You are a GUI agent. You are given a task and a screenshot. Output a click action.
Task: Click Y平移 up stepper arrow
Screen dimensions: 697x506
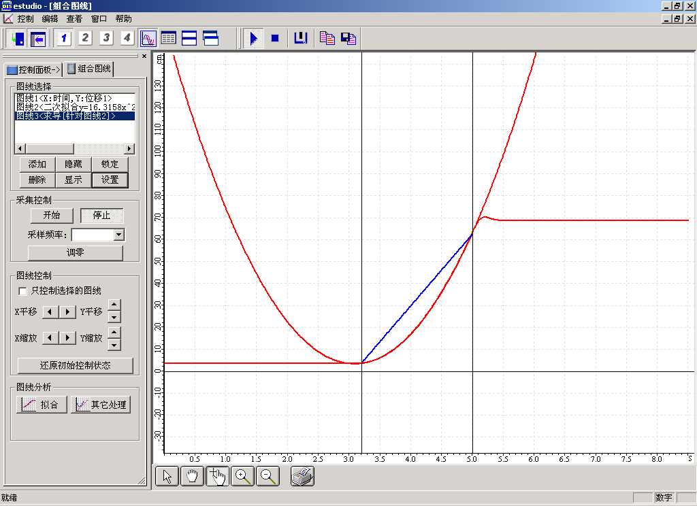pos(114,306)
